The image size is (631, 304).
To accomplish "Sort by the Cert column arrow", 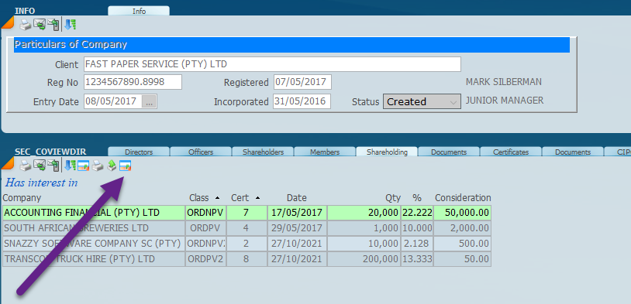I will pyautogui.click(x=257, y=198).
